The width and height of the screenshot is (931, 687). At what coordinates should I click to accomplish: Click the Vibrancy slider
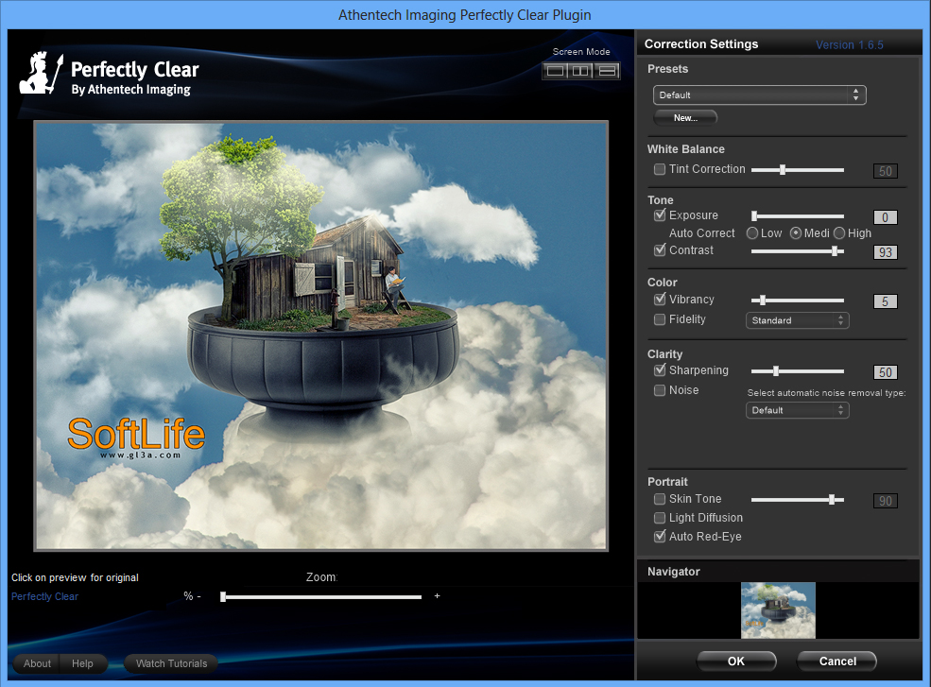798,301
